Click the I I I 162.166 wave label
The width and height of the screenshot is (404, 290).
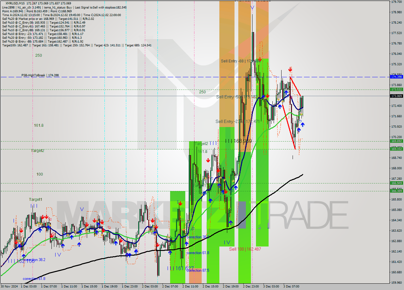click(21, 261)
